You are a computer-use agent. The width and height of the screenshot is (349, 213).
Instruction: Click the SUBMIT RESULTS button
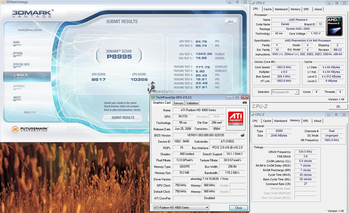(123, 118)
